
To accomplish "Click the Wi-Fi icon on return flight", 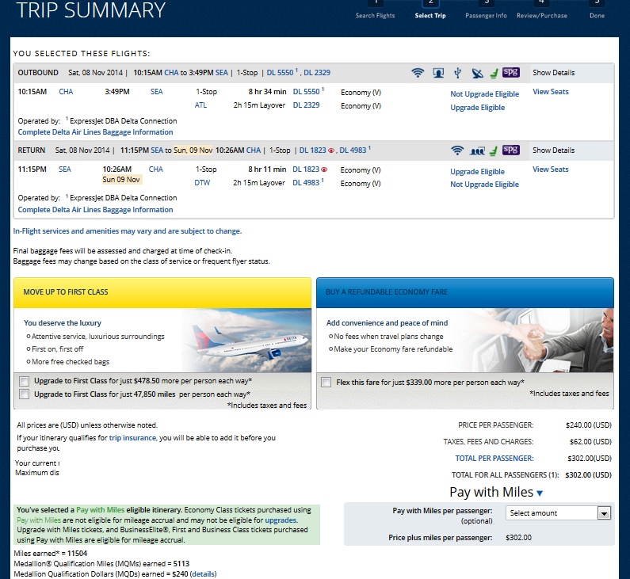I will click(x=457, y=150).
